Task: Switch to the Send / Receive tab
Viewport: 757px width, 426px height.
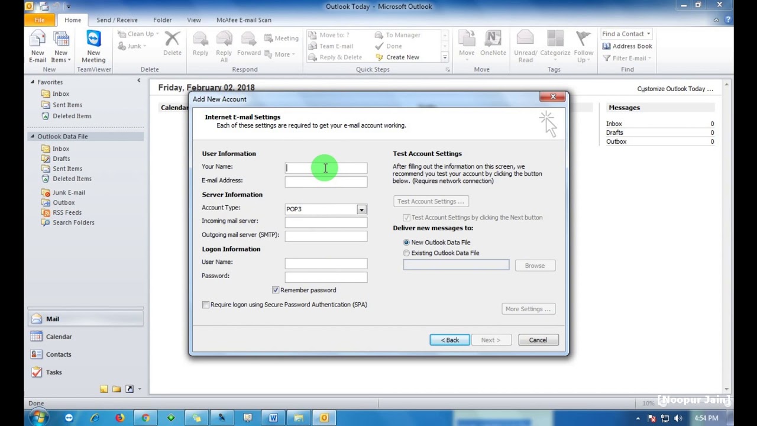Action: point(117,20)
